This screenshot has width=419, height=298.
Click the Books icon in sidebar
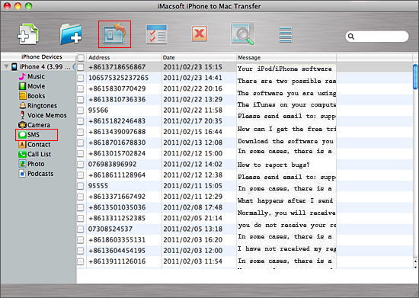[22, 96]
